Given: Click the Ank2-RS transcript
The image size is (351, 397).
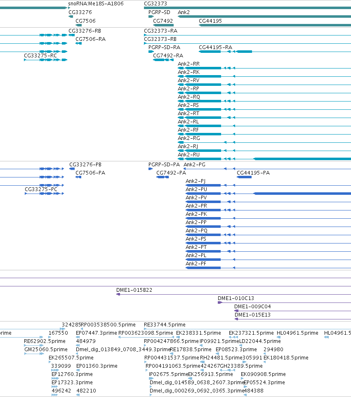Looking at the screenshot, I should click(264, 109).
